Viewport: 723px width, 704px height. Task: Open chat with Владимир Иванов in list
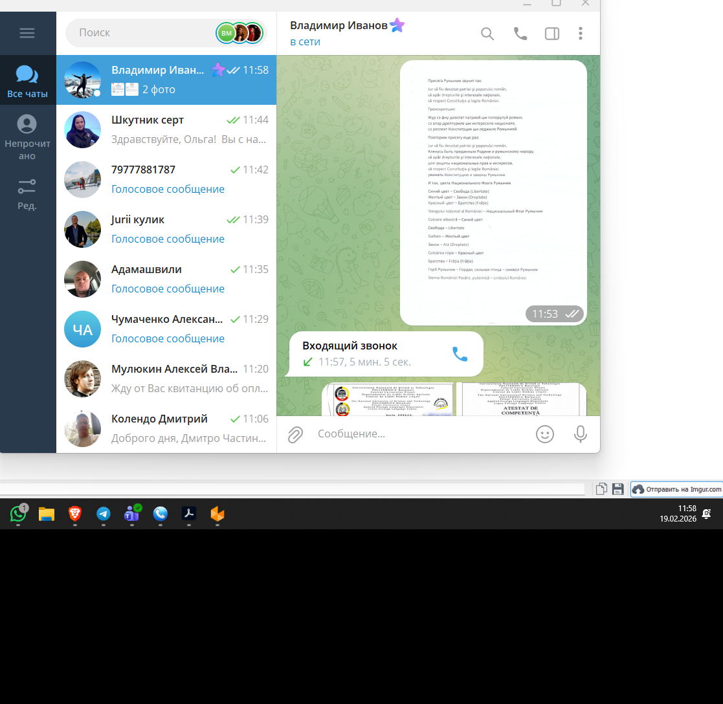166,80
